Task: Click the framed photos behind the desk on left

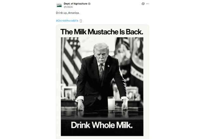Action: (69, 92)
